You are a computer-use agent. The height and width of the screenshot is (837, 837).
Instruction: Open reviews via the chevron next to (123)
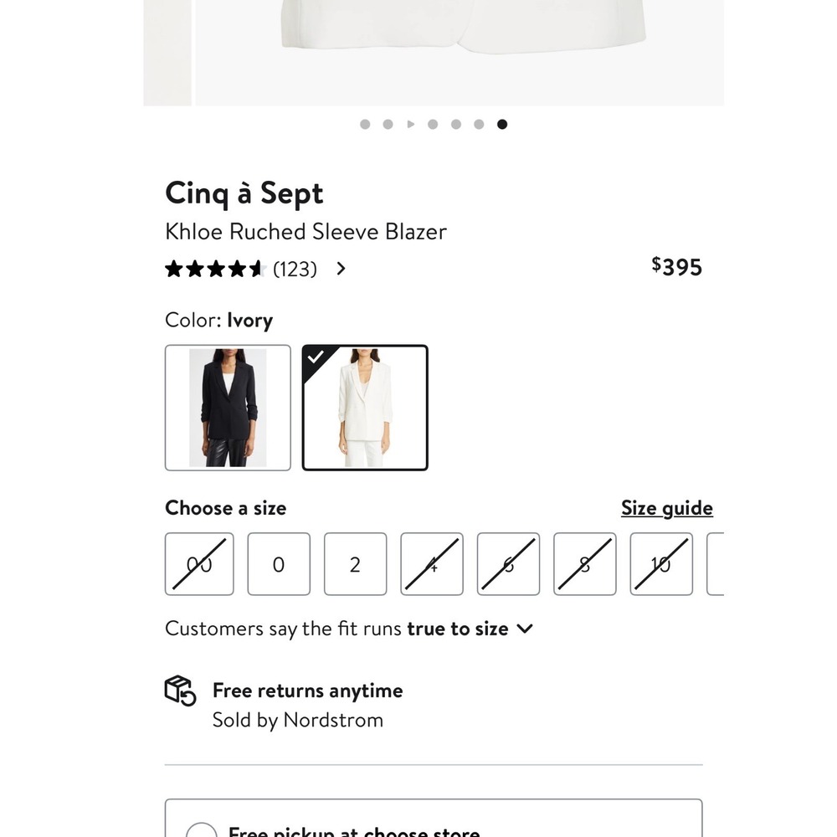click(x=341, y=268)
